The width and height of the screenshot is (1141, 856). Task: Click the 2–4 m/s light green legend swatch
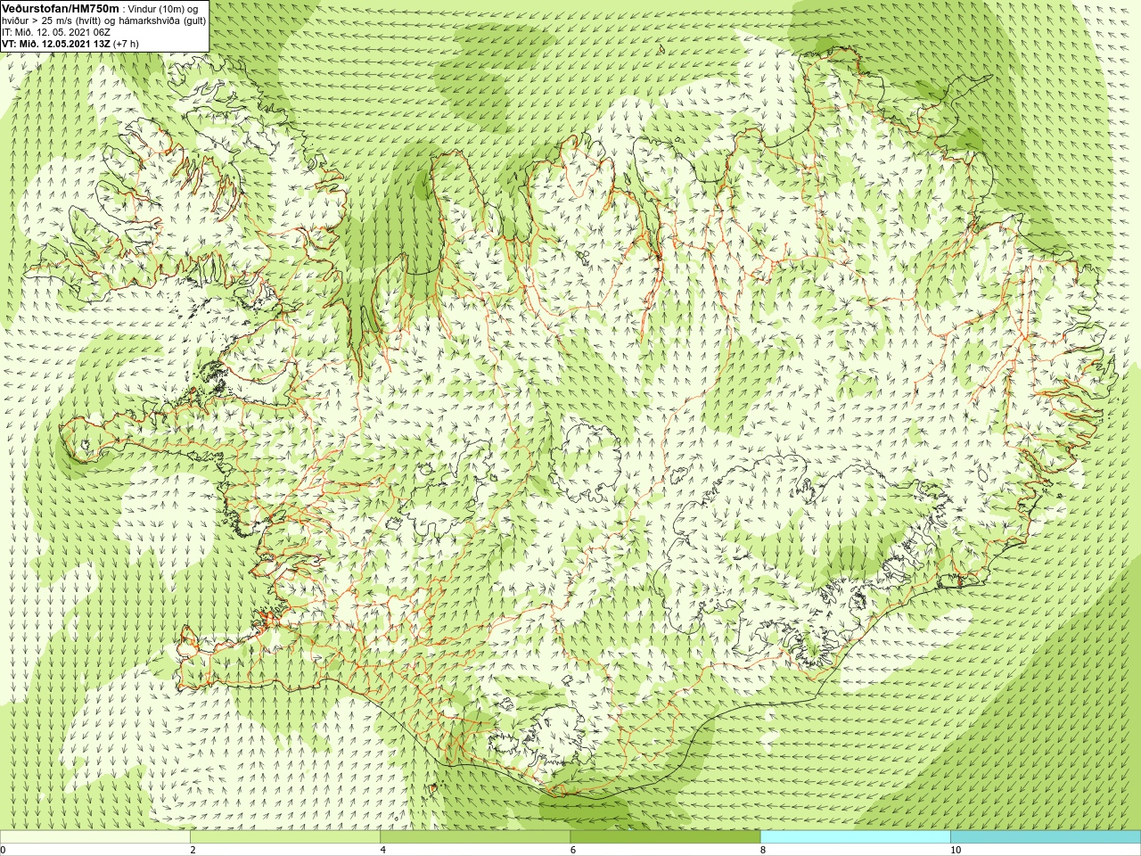pyautogui.click(x=285, y=837)
